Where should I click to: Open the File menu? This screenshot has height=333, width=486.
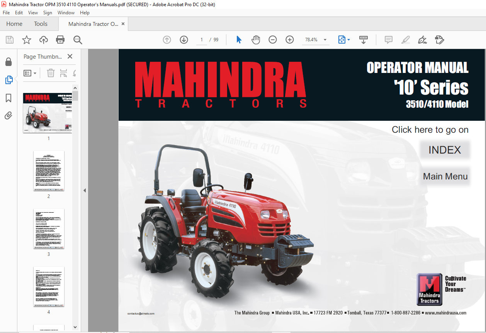(6, 13)
